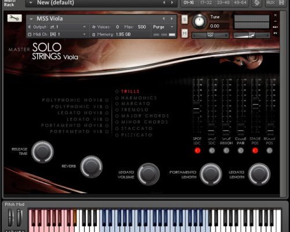Select previous multi in New (default) bar
The image size is (290, 232).
pos(164,2)
